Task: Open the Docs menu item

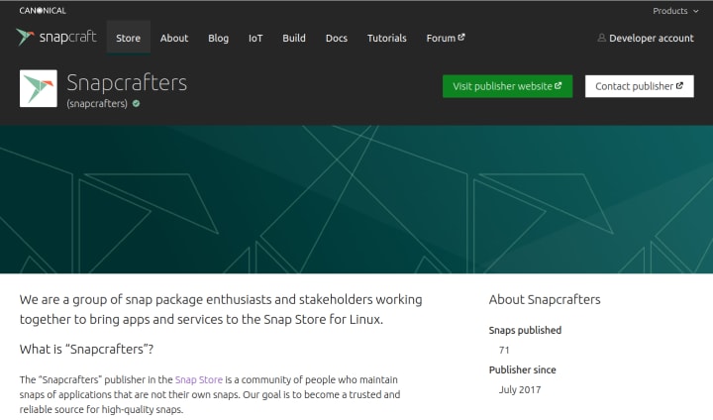Action: coord(337,38)
